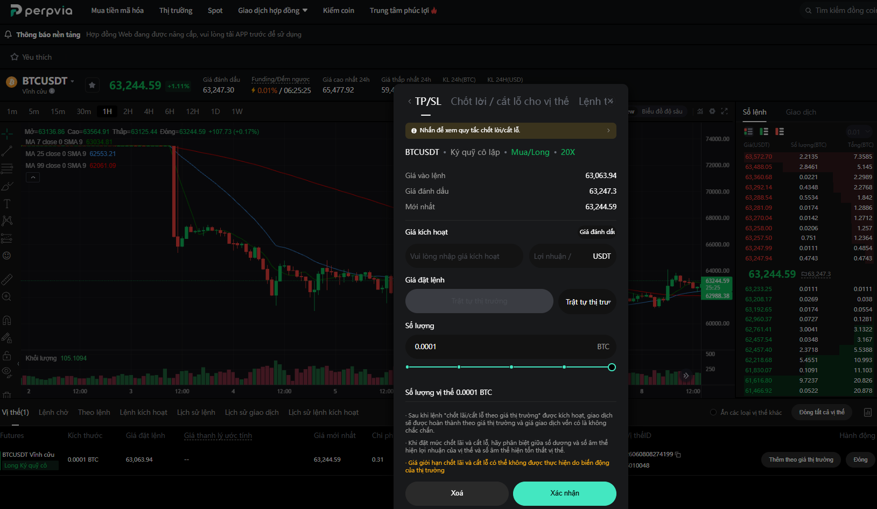Open chart indicators icon
Viewport: 877px width, 509px height.
coord(700,111)
